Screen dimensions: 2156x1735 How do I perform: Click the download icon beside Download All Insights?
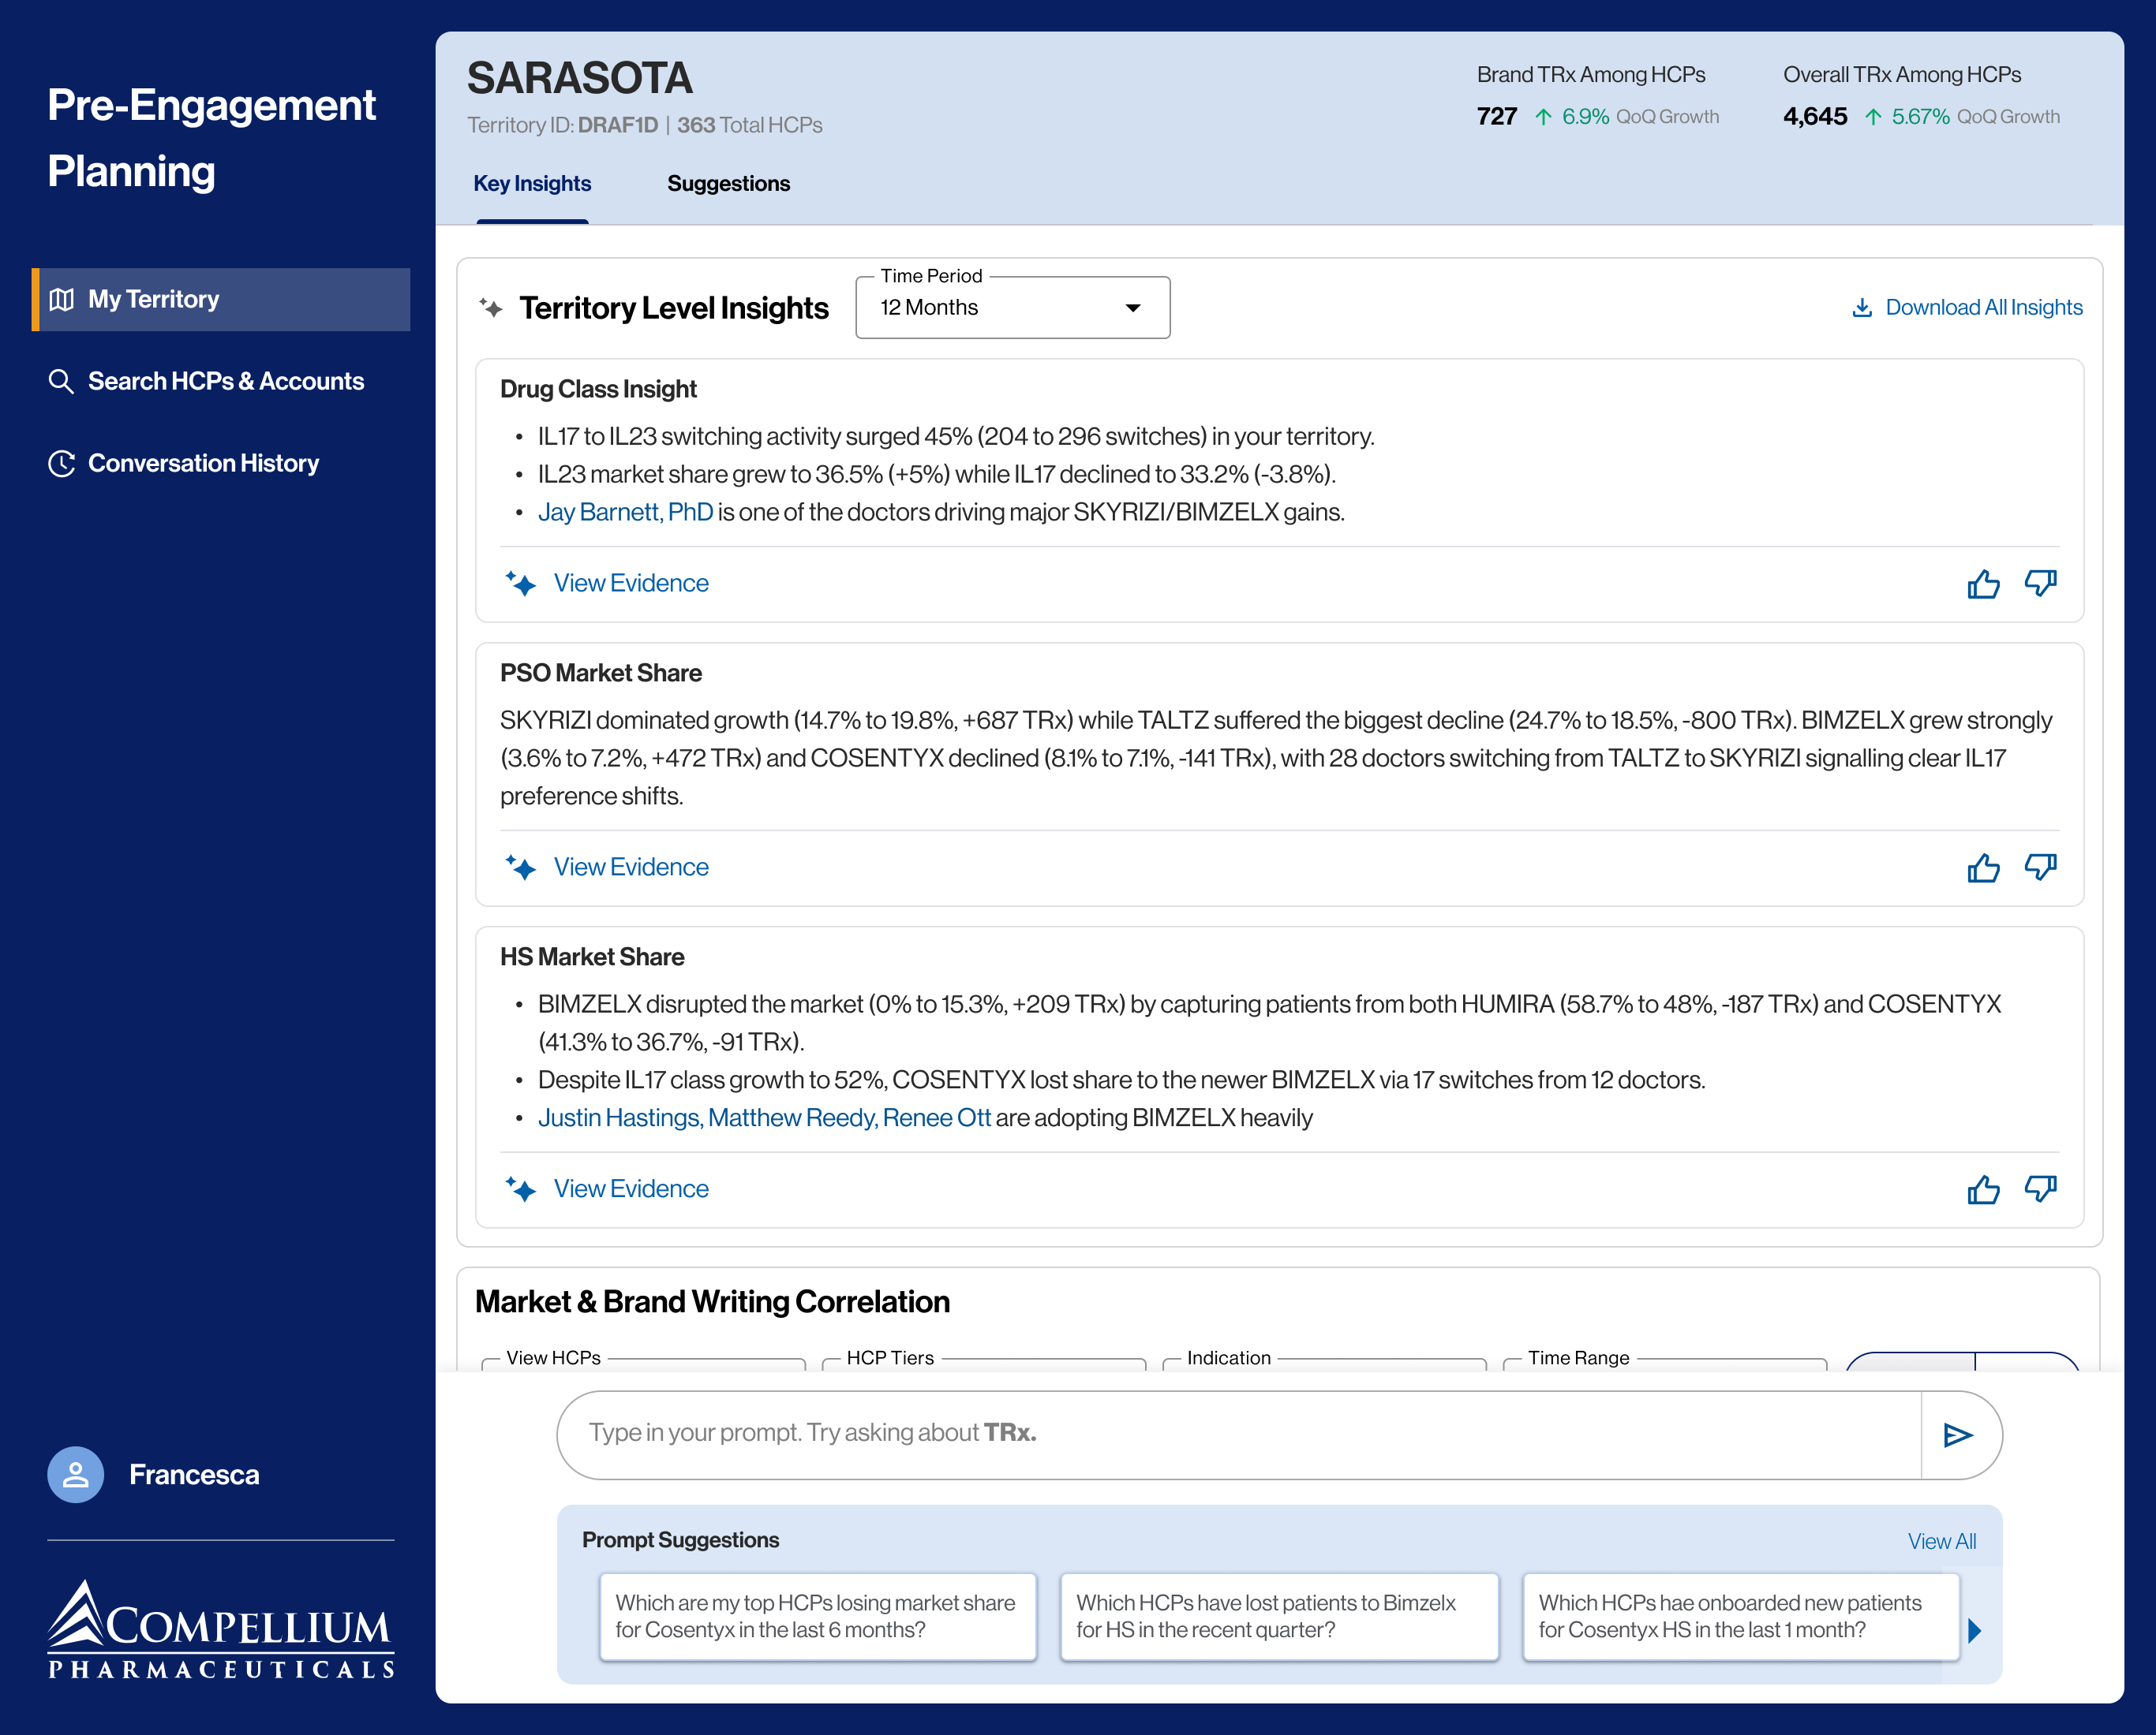point(1861,308)
